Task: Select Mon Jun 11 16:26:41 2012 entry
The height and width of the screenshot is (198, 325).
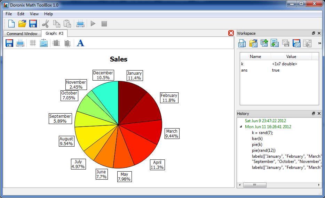Action: [x=268, y=127]
